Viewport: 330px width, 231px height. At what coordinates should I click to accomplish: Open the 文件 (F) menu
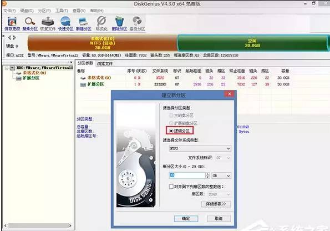(x=9, y=11)
